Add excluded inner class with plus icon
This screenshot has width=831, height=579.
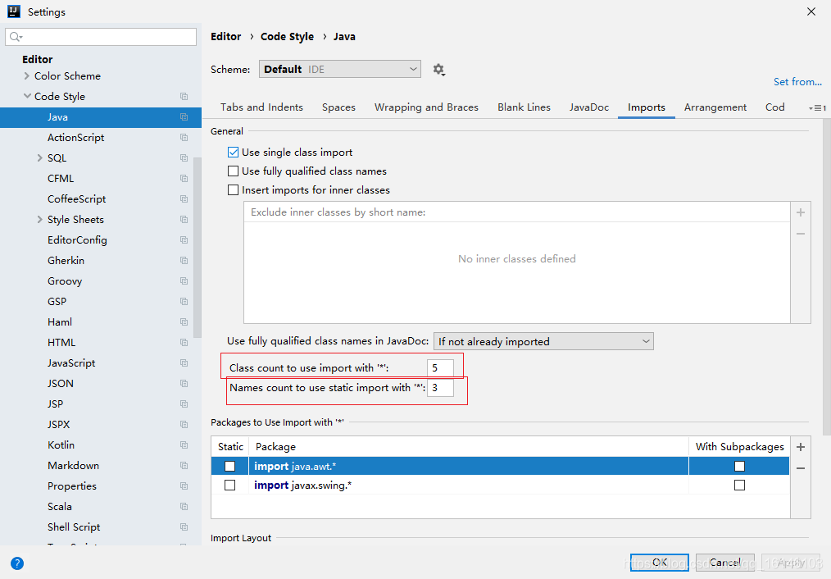[x=800, y=212]
